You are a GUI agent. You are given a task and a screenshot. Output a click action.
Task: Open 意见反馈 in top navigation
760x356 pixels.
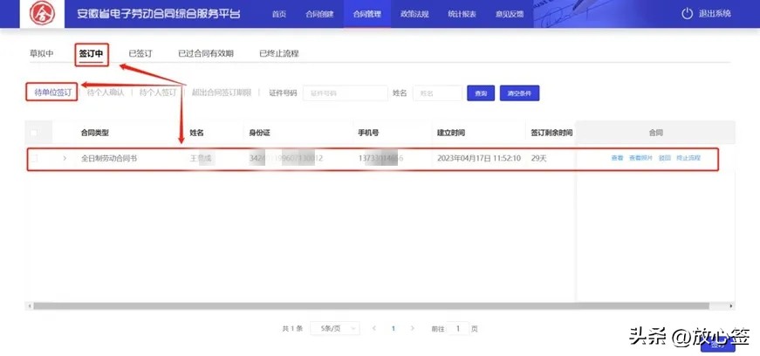coord(510,14)
